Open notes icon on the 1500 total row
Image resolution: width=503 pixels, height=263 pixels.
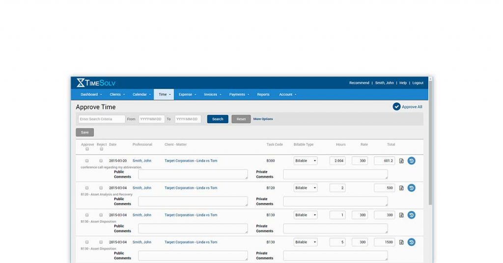pyautogui.click(x=401, y=242)
